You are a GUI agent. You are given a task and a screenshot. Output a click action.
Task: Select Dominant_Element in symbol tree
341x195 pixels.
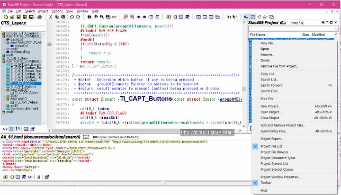pos(24,108)
